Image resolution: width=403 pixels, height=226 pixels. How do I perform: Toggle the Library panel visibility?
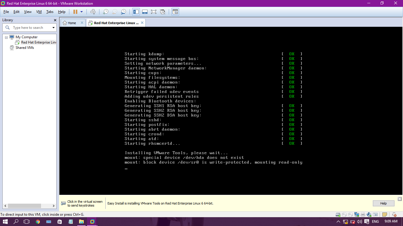[x=136, y=12]
